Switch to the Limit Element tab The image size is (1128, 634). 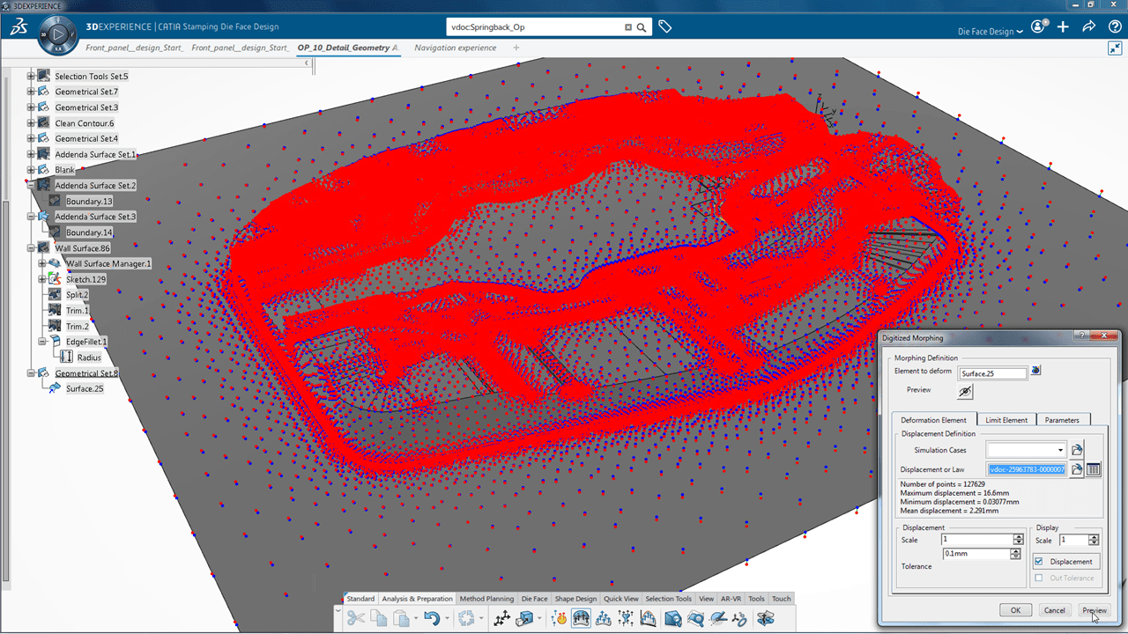pos(1006,420)
